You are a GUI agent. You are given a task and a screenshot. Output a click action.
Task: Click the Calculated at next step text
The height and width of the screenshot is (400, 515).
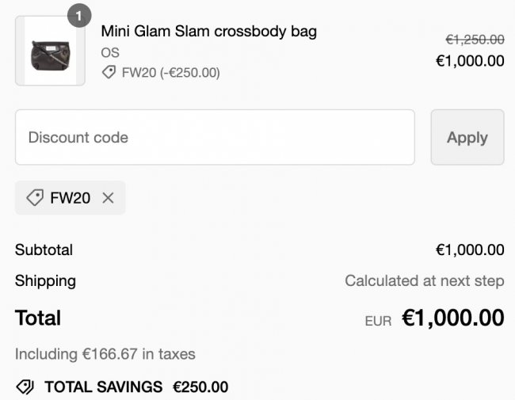pyautogui.click(x=425, y=281)
